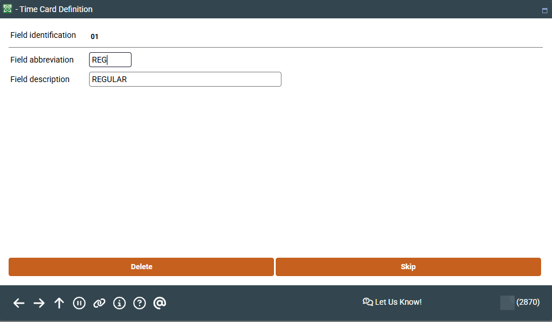Viewport: 552px width, 322px height.
Task: Click the (2870) number in footer
Action: [528, 302]
